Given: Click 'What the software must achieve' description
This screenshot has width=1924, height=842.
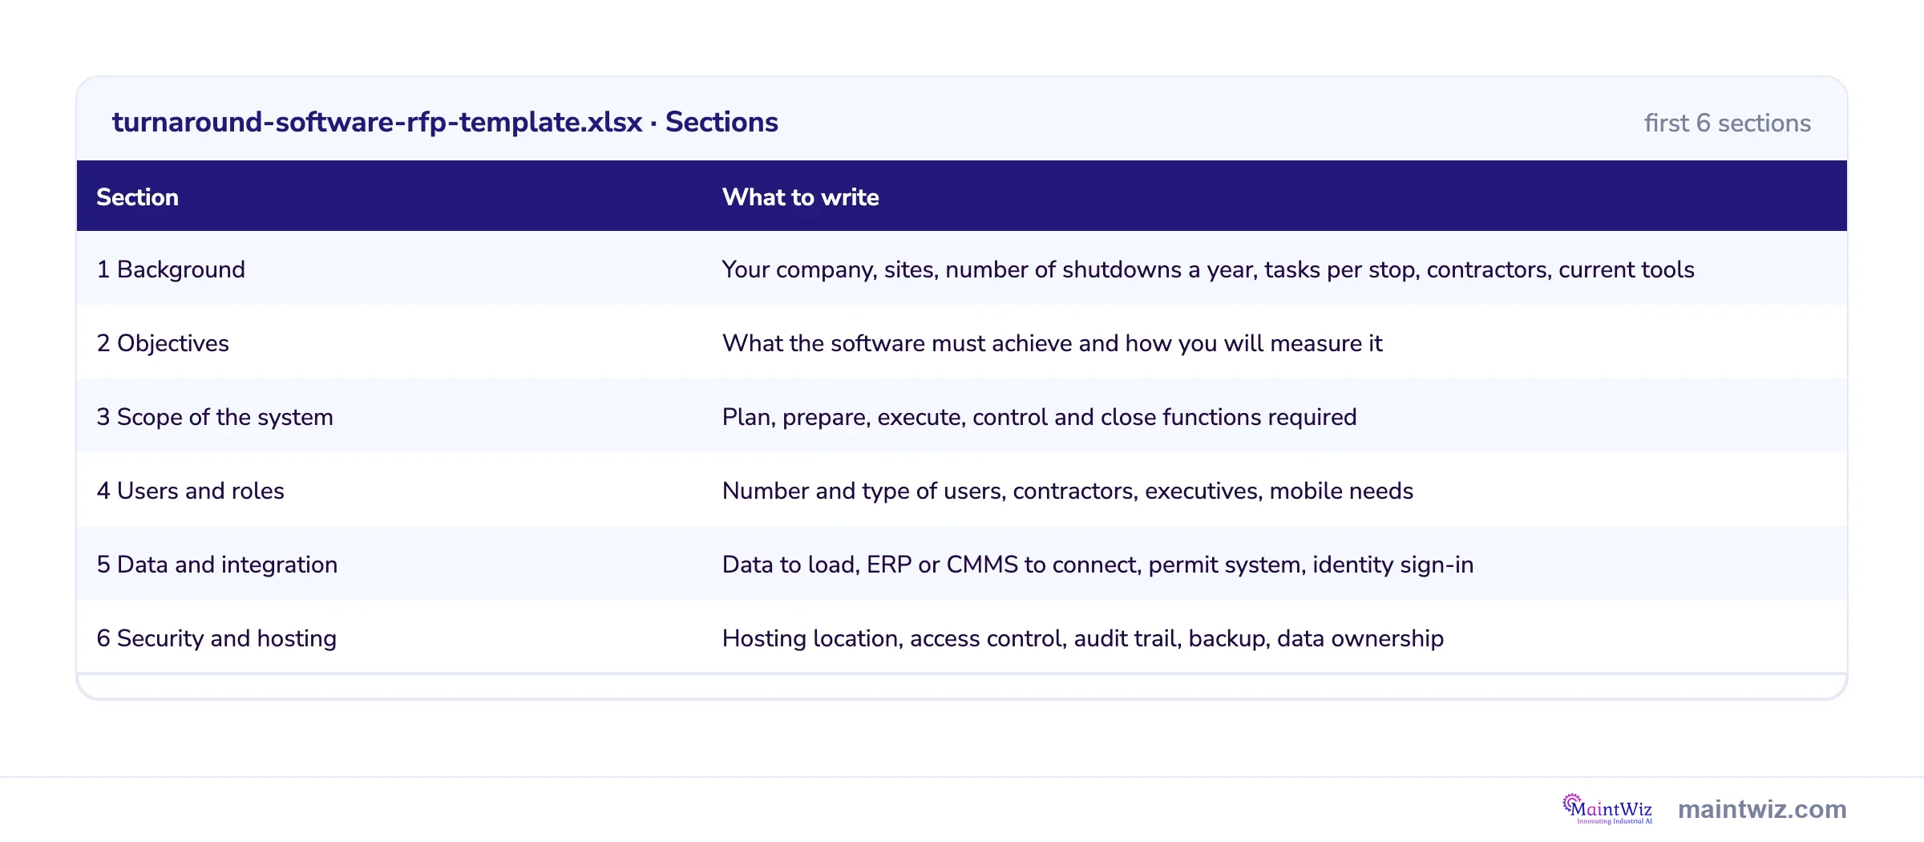Looking at the screenshot, I should [x=1052, y=343].
